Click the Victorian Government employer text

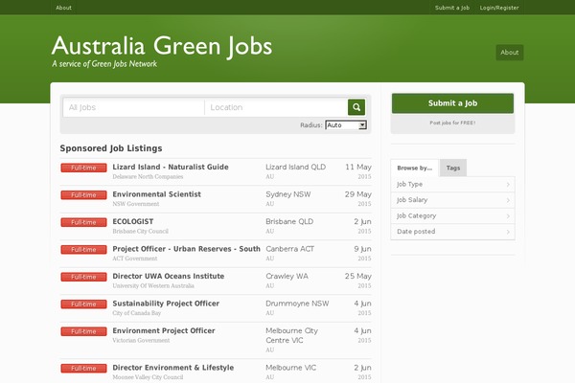pos(141,341)
